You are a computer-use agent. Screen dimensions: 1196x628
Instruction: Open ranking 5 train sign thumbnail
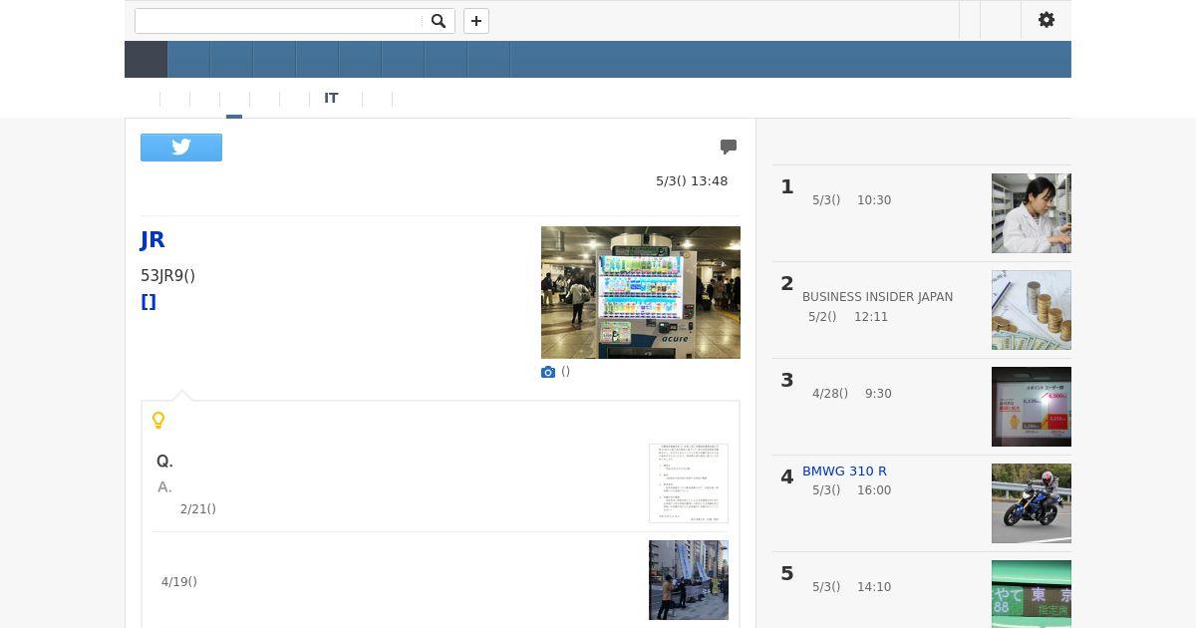(1032, 594)
